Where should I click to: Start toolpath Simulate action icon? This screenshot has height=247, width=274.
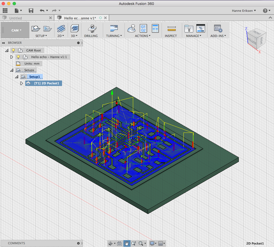pyautogui.click(x=132, y=28)
